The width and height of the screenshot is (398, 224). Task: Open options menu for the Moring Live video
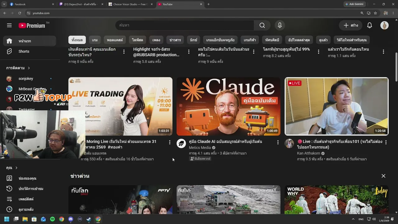tap(169, 142)
